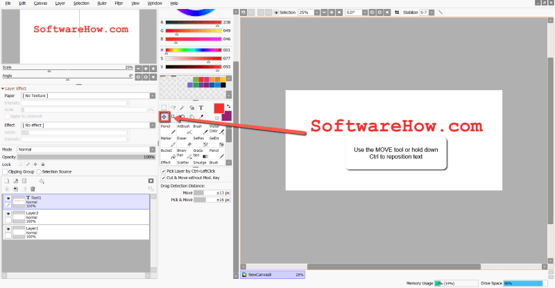Select the Eyedropper color picker tool

click(201, 117)
